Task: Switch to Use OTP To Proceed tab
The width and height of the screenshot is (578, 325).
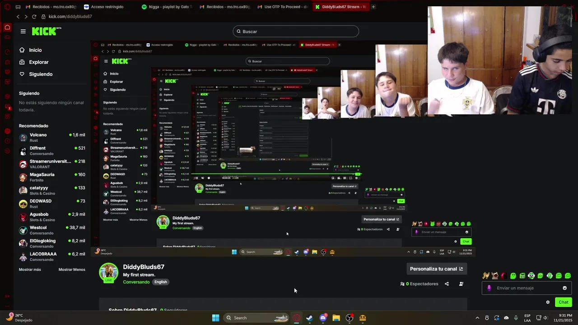Action: [x=283, y=7]
